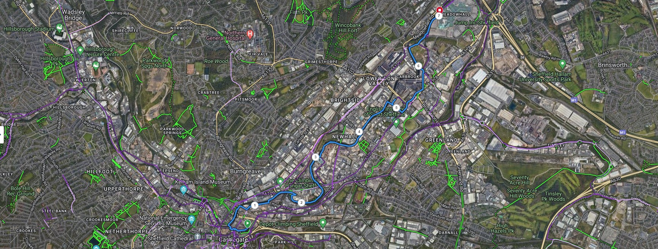Select route waypoint marker 2
Image resolution: width=658 pixels, height=249 pixels.
point(301,202)
